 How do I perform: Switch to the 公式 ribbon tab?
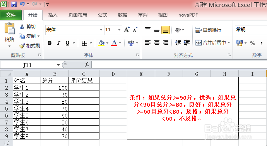[x=103, y=15]
